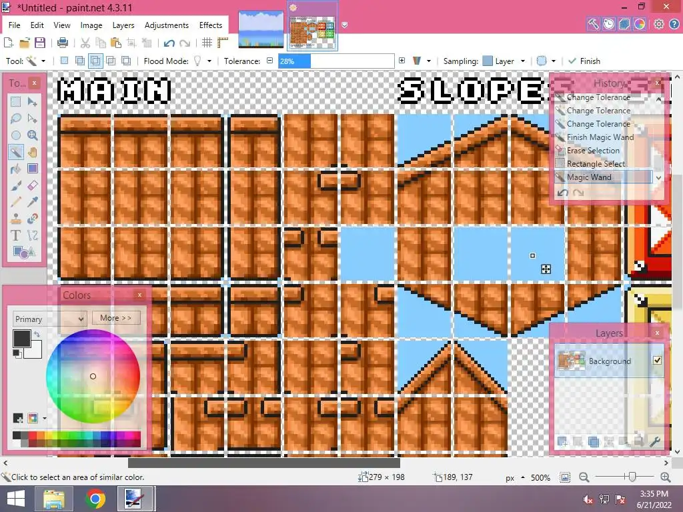Image resolution: width=683 pixels, height=512 pixels.
Task: Select the Shapes tool
Action: point(24,252)
